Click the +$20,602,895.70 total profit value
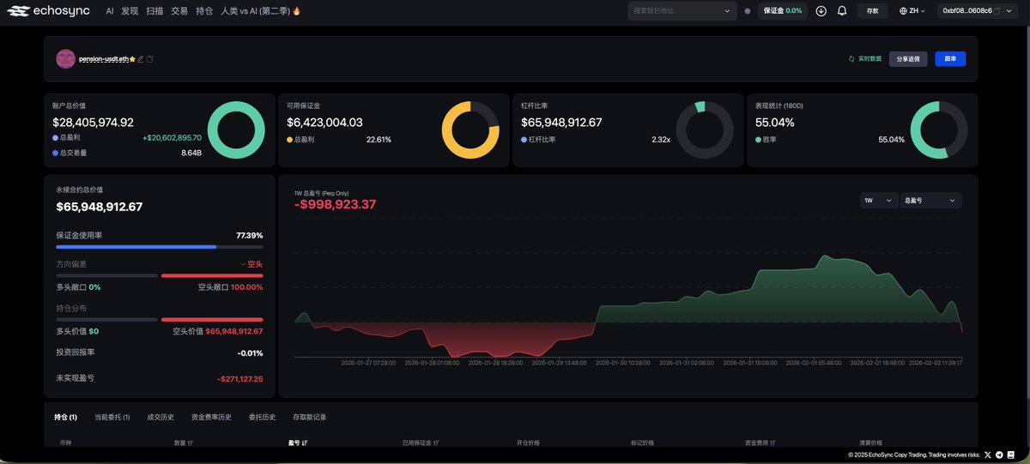This screenshot has height=464, width=1030. click(172, 138)
